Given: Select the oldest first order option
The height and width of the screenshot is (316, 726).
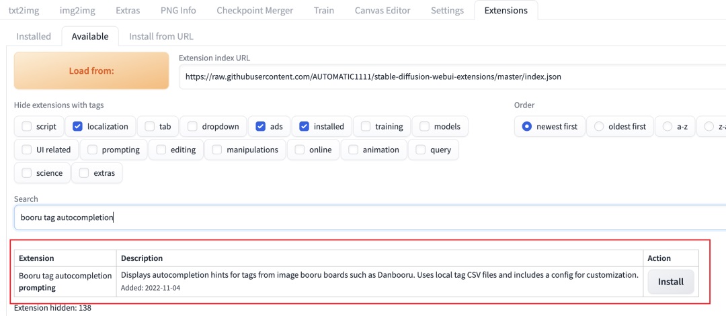Looking at the screenshot, I should point(598,126).
